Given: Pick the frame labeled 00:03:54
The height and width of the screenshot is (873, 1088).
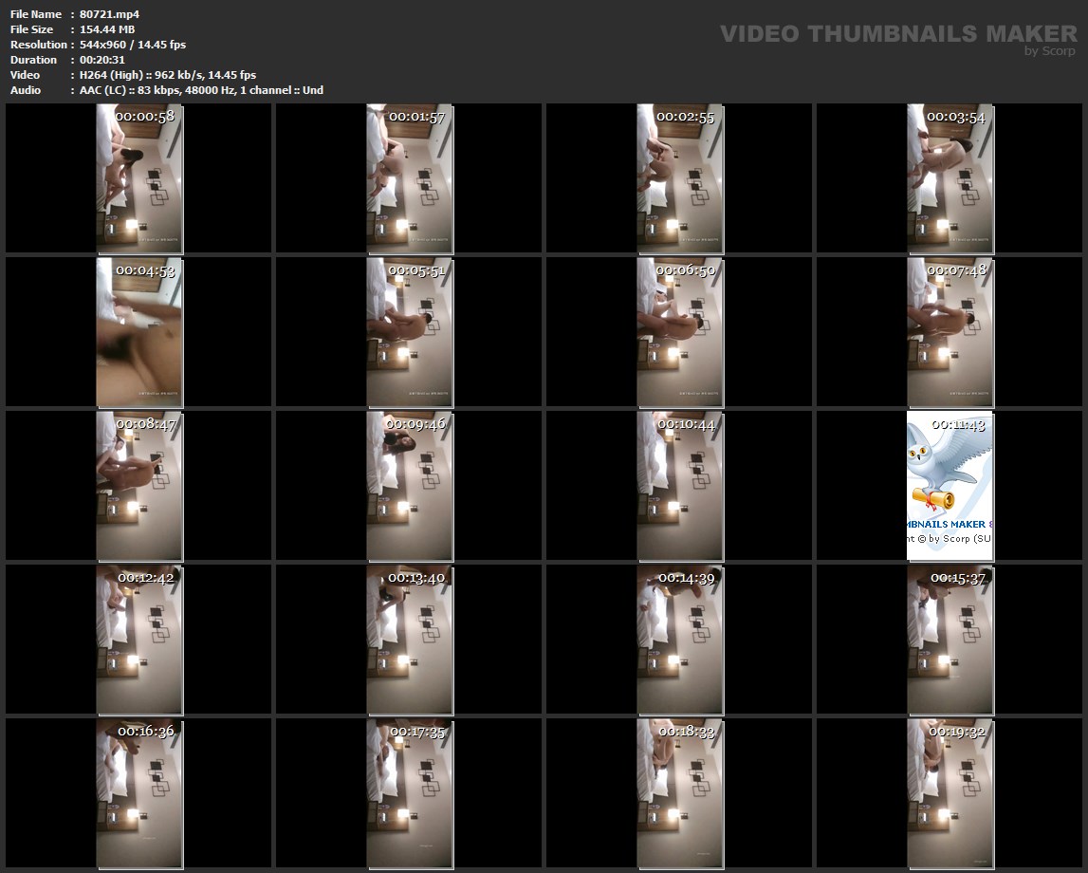Looking at the screenshot, I should click(x=950, y=178).
